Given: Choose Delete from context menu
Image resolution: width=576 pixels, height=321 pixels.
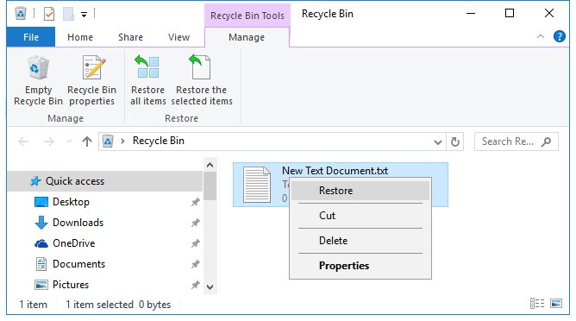Looking at the screenshot, I should [360, 241].
